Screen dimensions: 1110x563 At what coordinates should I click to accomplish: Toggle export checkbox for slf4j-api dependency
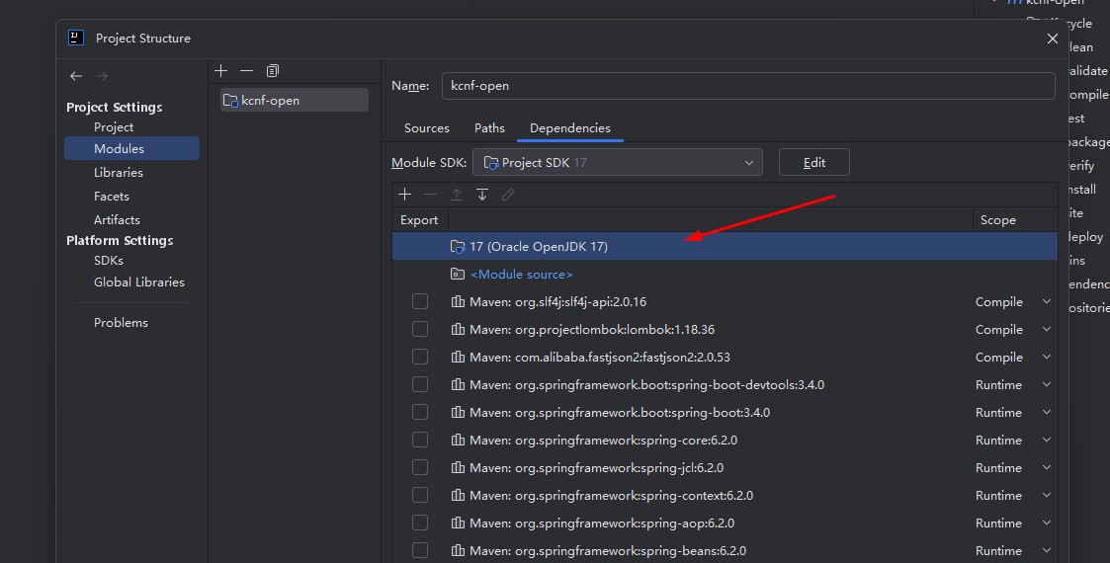pos(420,302)
